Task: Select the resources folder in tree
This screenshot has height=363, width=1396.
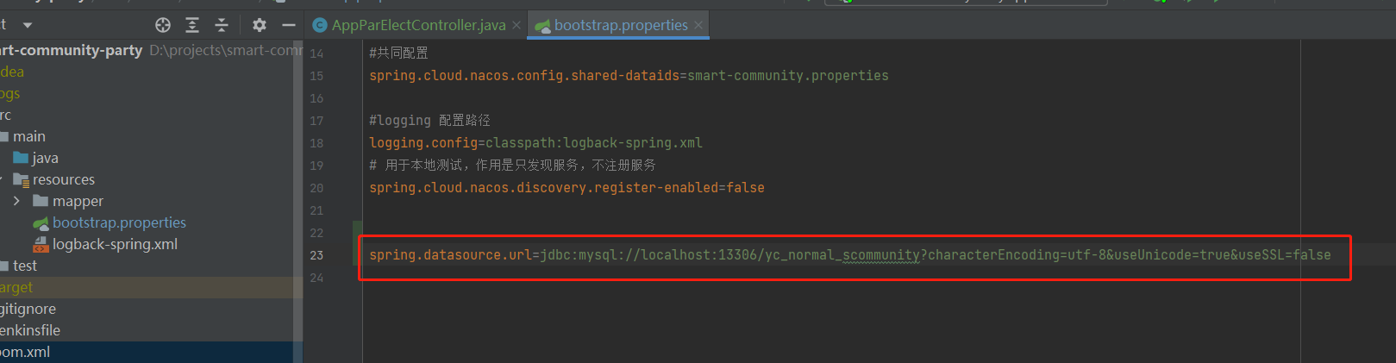Action: (x=63, y=179)
